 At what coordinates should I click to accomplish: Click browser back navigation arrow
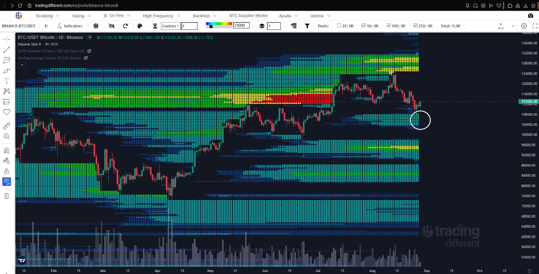tap(4, 5)
